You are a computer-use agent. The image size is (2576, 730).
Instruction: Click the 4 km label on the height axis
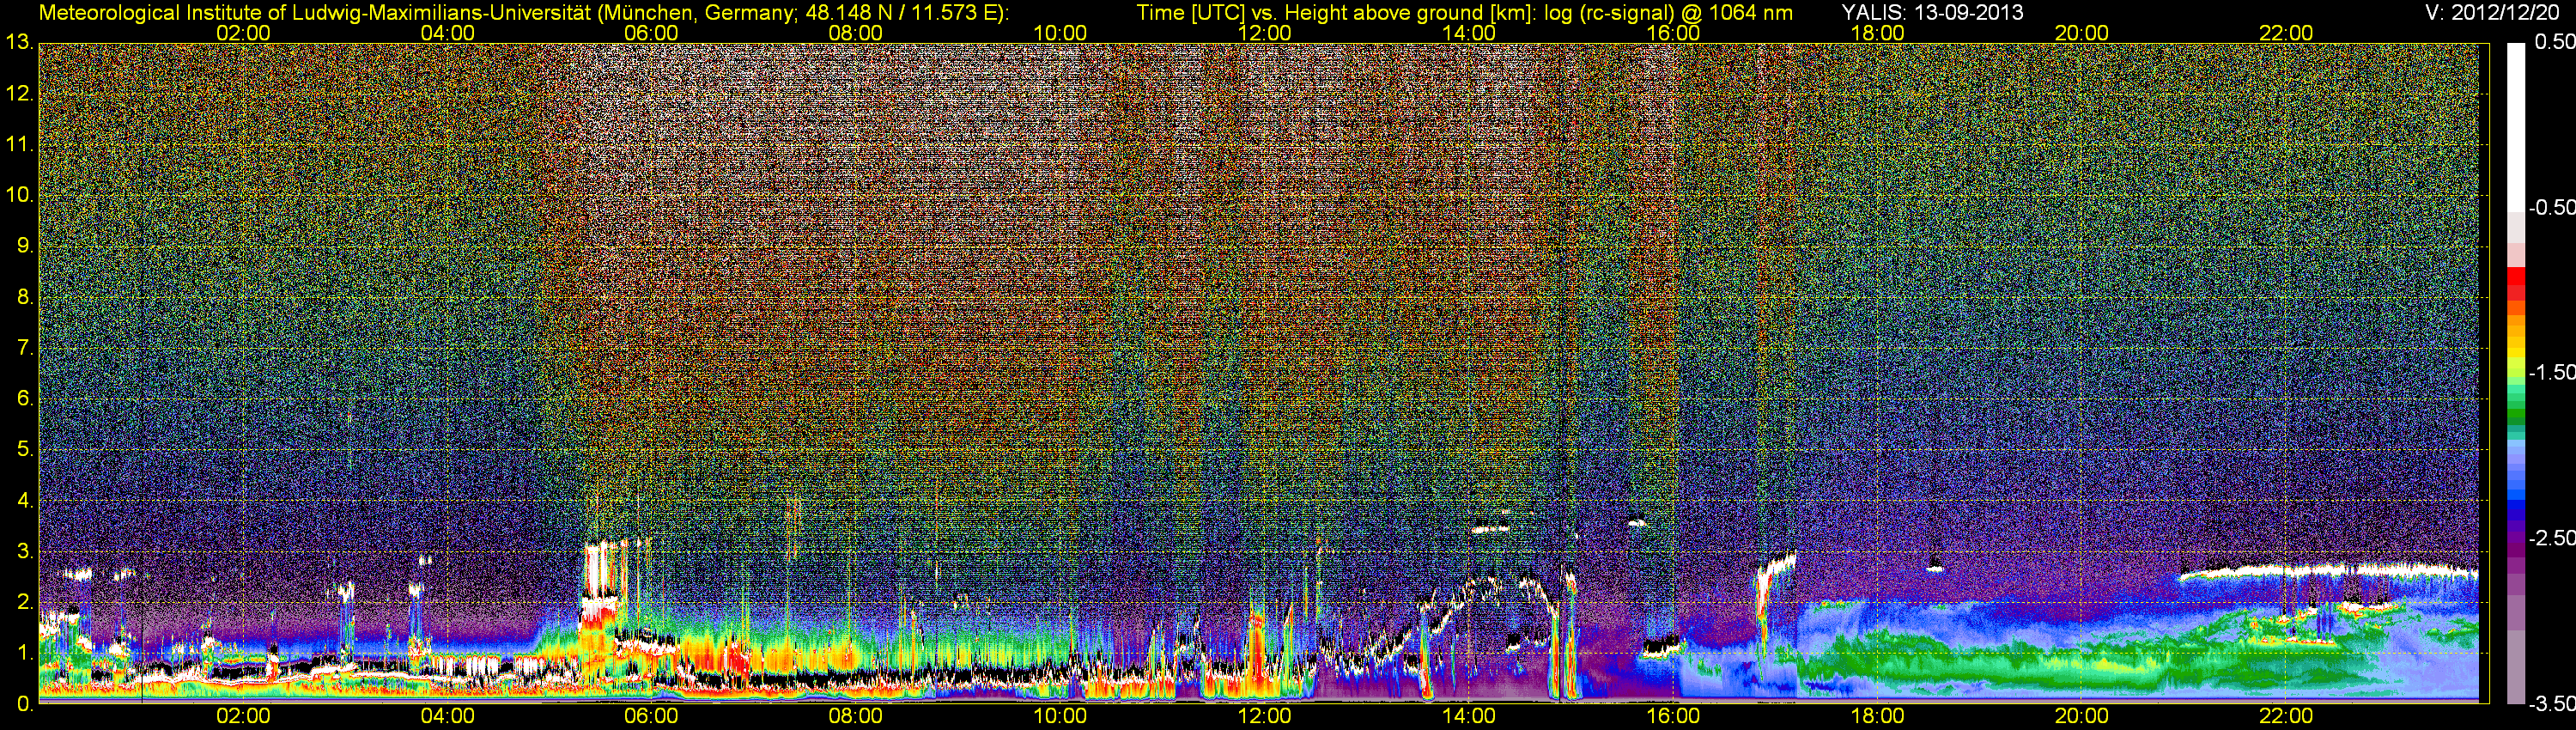24,500
